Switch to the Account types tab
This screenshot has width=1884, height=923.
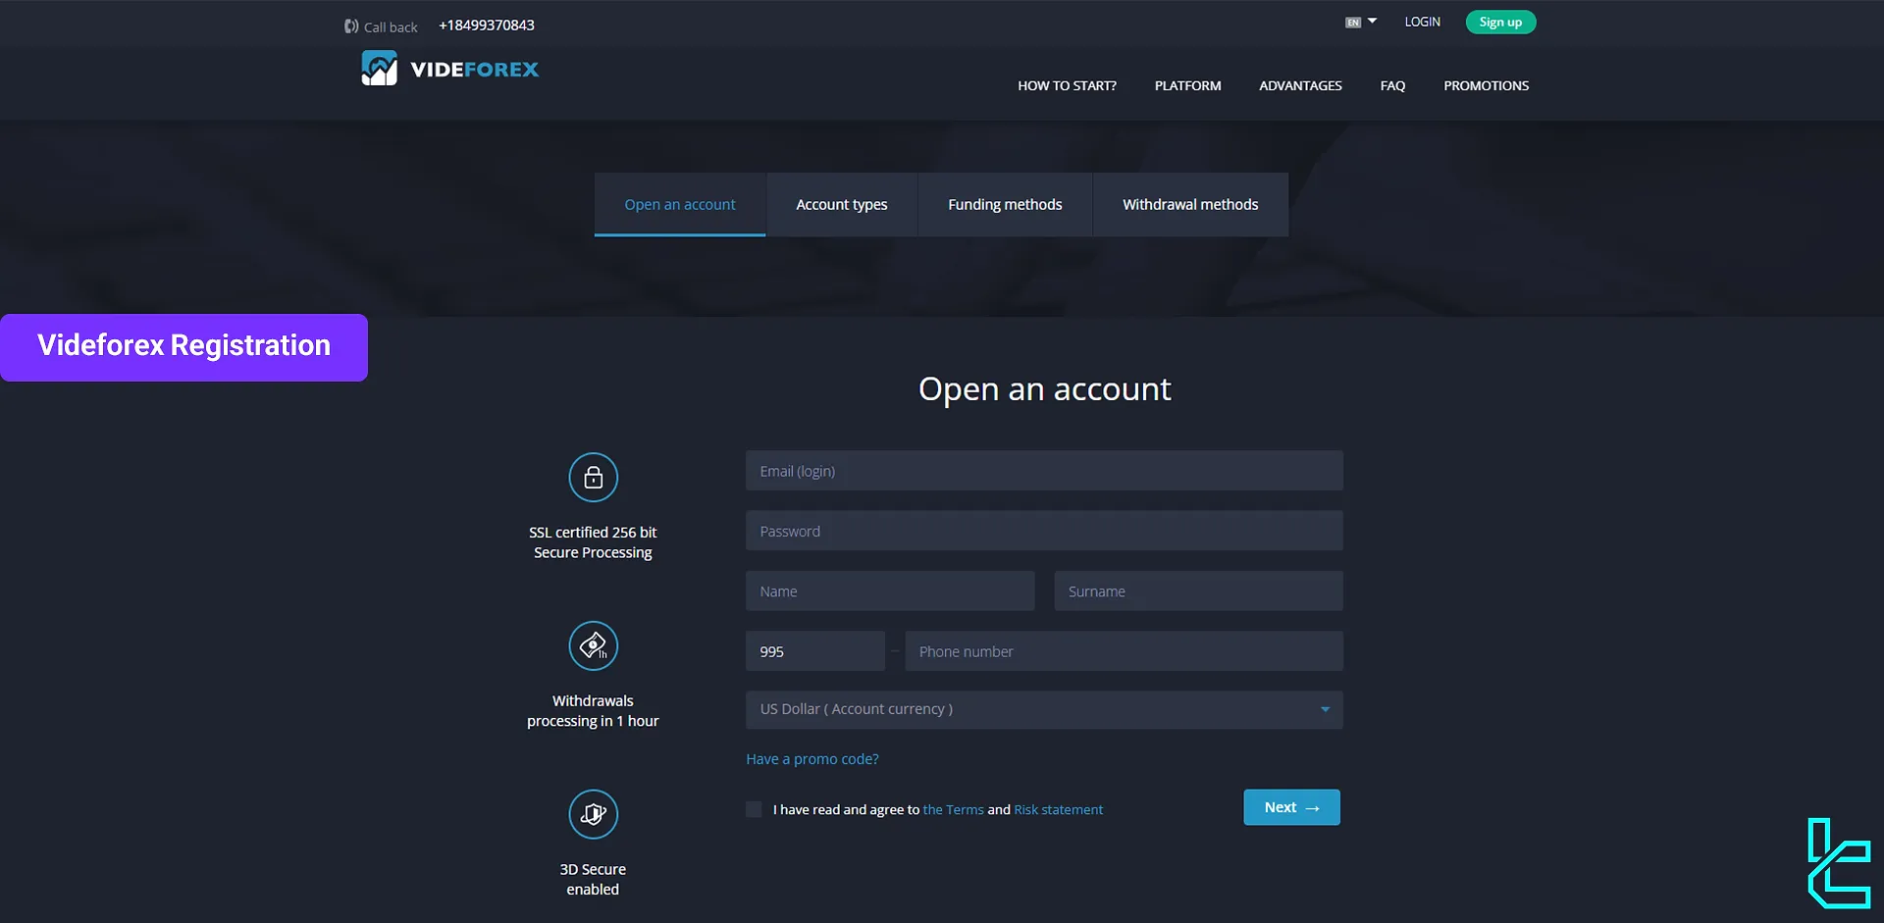(842, 204)
